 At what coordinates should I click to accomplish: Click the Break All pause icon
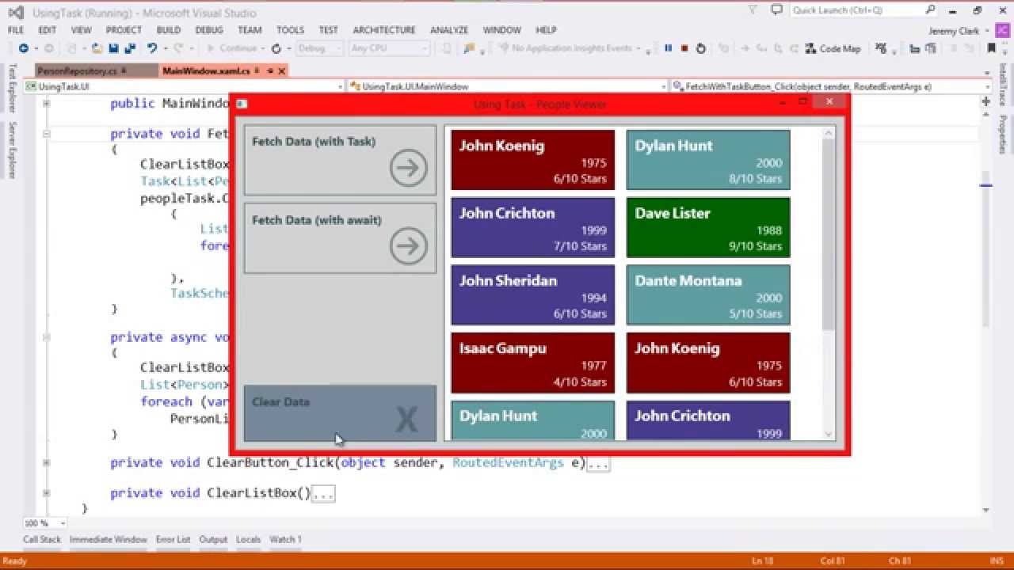(x=668, y=48)
